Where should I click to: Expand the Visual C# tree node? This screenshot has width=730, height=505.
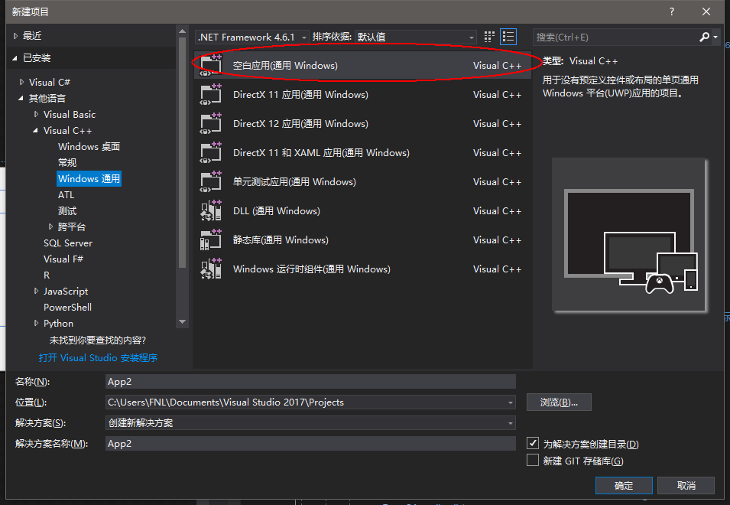pyautogui.click(x=22, y=83)
